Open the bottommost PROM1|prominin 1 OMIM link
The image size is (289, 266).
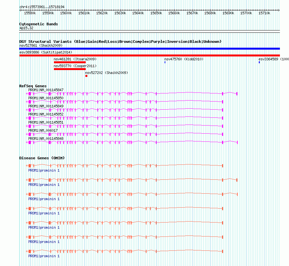[44, 256]
